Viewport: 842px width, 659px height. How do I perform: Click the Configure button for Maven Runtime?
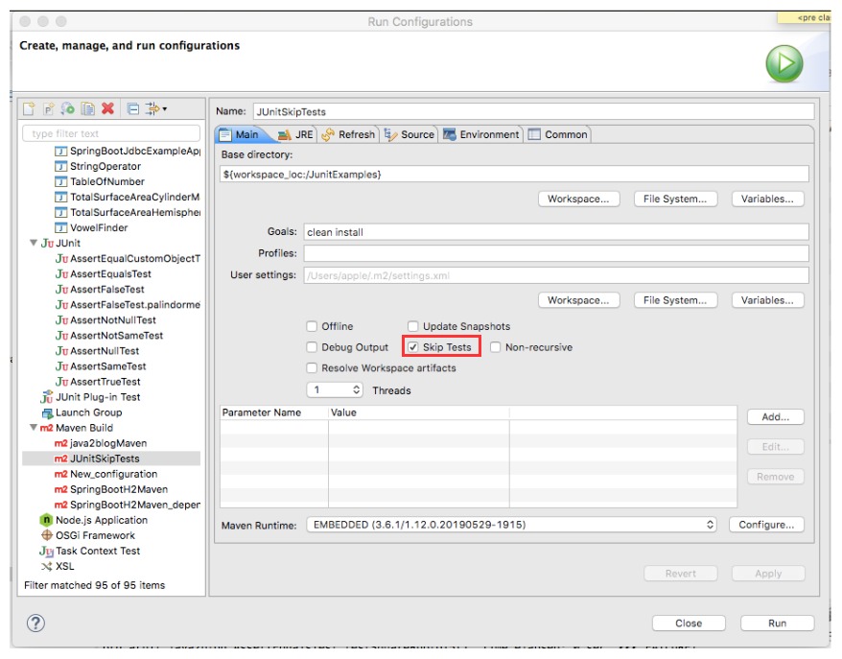pos(766,525)
